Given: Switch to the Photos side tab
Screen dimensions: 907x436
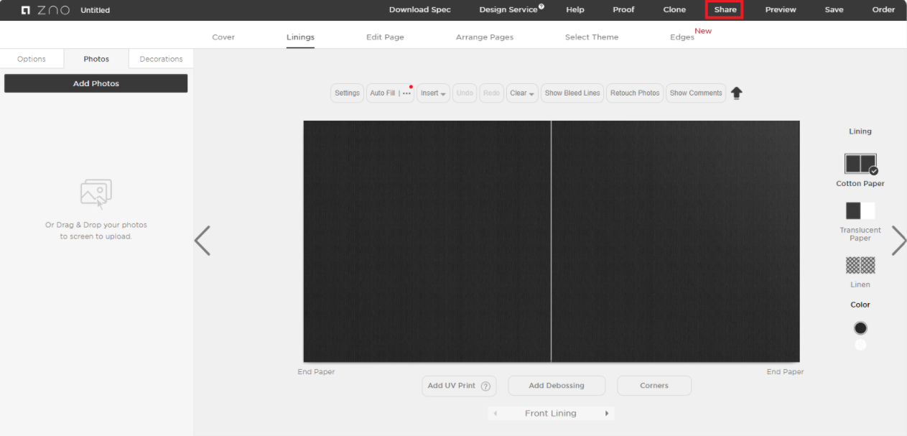Looking at the screenshot, I should point(96,59).
